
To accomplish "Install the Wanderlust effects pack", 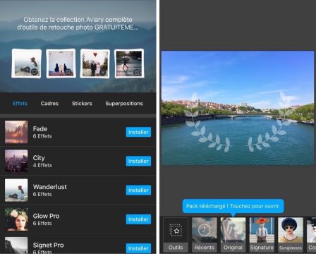I will tap(138, 190).
